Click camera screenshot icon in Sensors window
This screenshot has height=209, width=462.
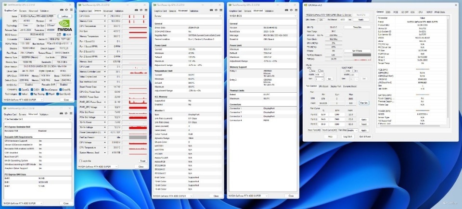pos(137,10)
